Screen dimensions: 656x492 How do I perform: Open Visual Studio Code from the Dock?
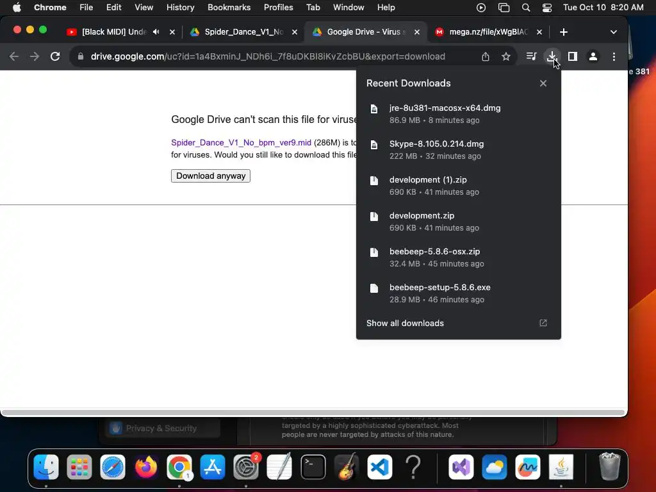[x=379, y=466]
